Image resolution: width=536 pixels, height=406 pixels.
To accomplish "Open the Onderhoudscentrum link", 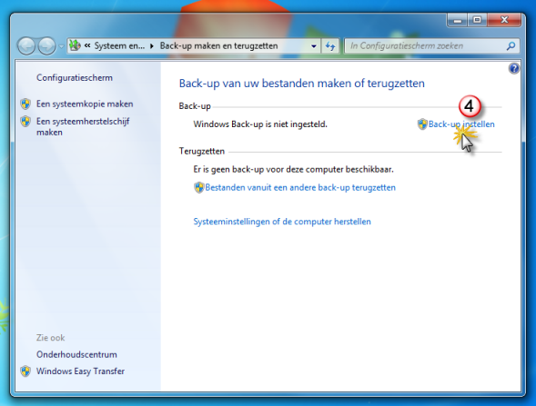I will tap(76, 354).
